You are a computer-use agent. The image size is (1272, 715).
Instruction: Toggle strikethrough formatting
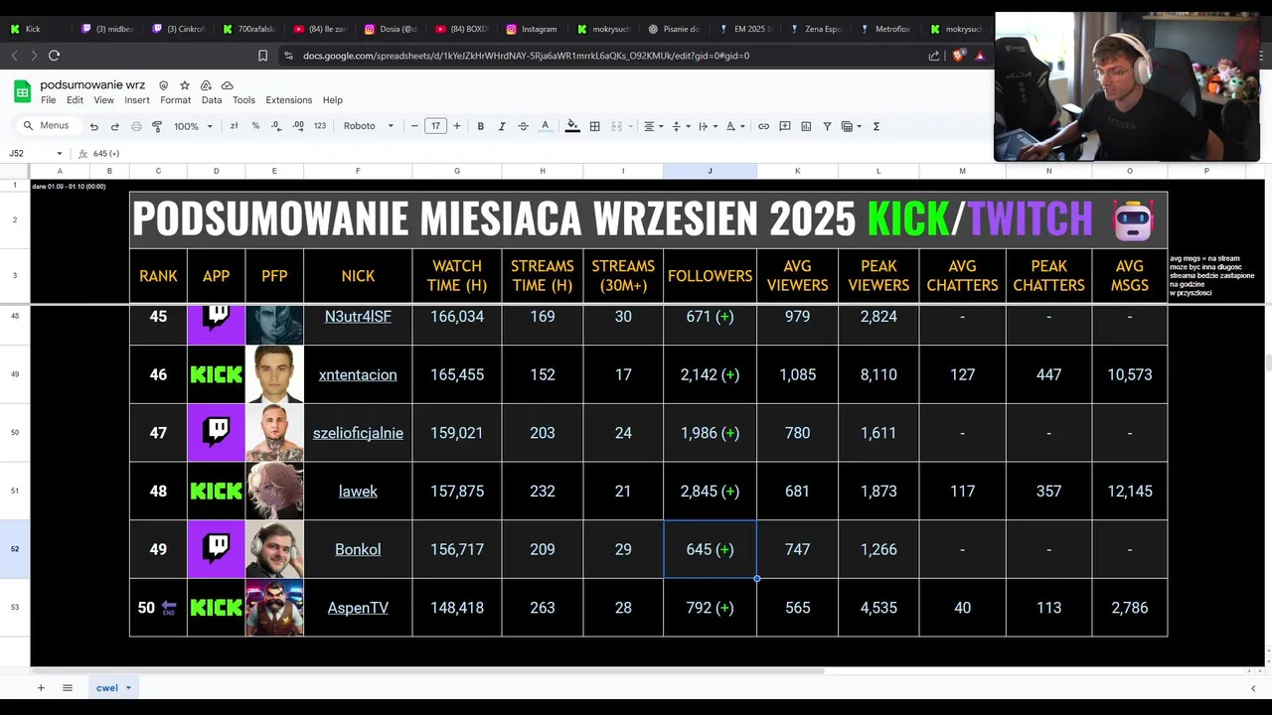(523, 126)
